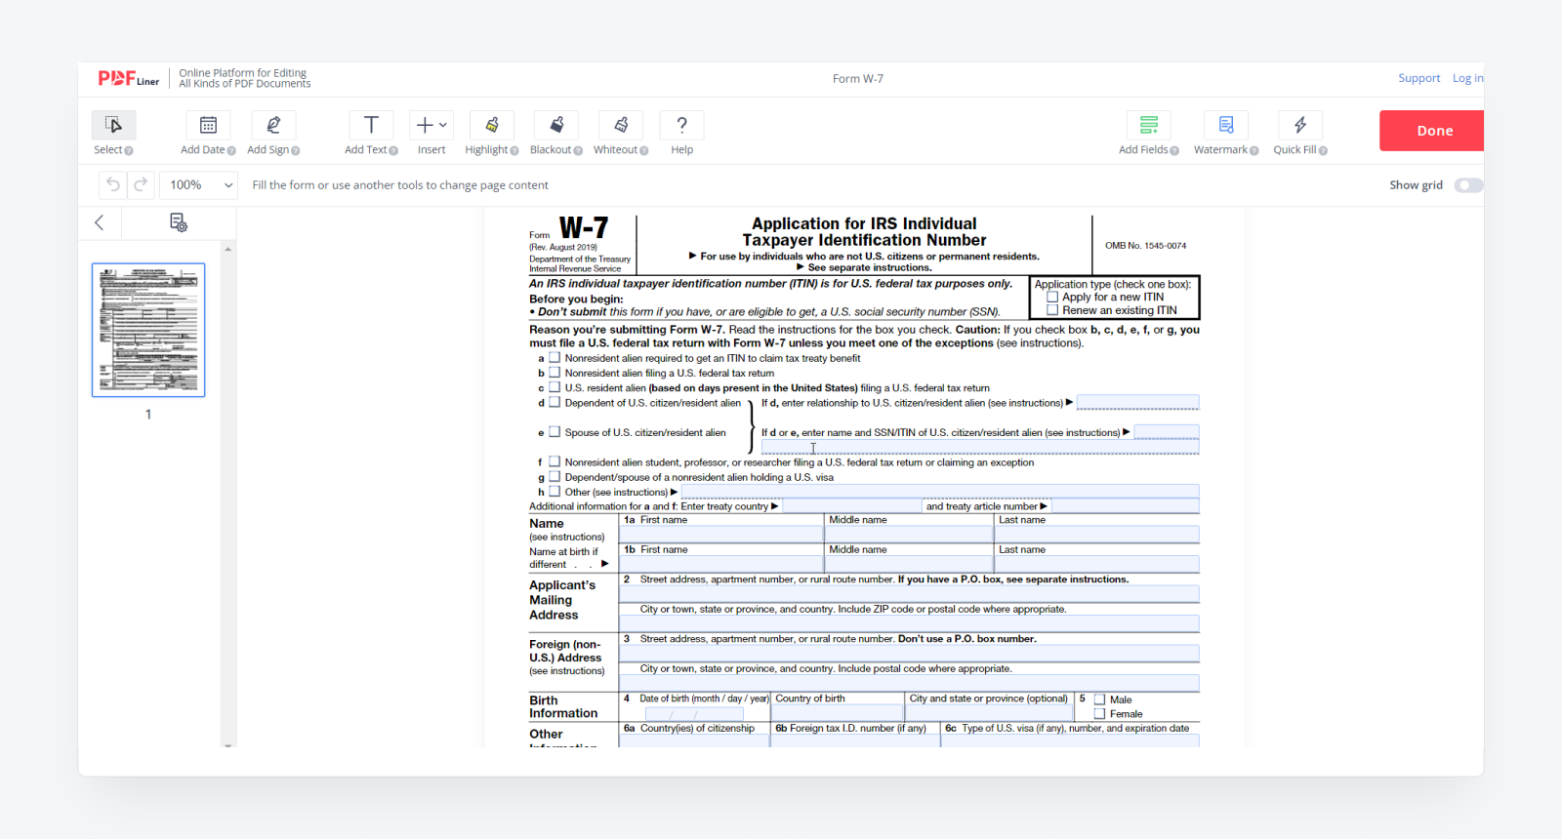Check the Female box
This screenshot has height=839, width=1562.
coord(1099,714)
